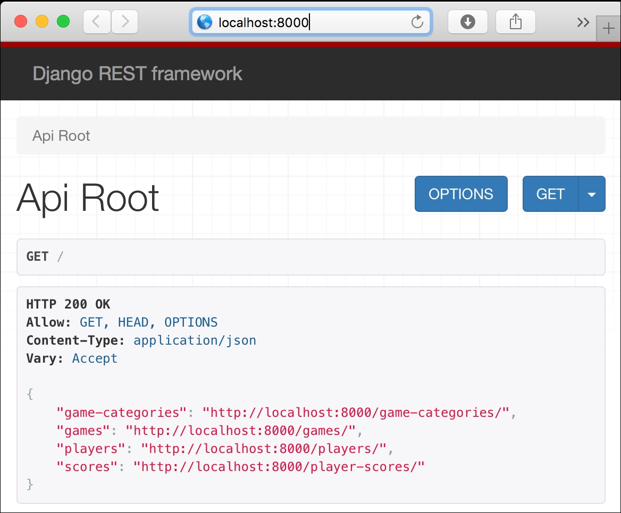
Task: Select the Api Root breadcrumb
Action: 61,136
